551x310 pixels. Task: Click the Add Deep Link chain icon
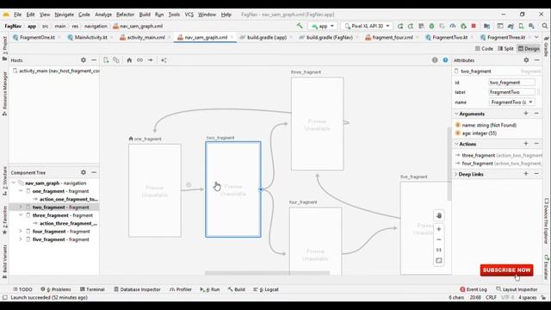[x=139, y=60]
